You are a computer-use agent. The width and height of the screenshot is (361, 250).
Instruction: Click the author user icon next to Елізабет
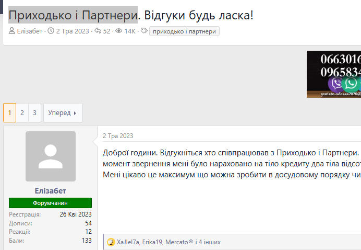pyautogui.click(x=12, y=31)
